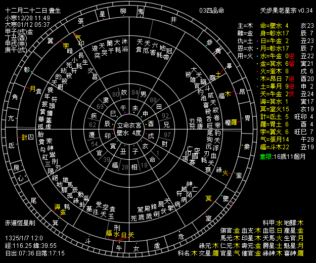Select the yellow 金 marker above 箕 mansion
This screenshot has width=316, height=263.
tap(63, 212)
